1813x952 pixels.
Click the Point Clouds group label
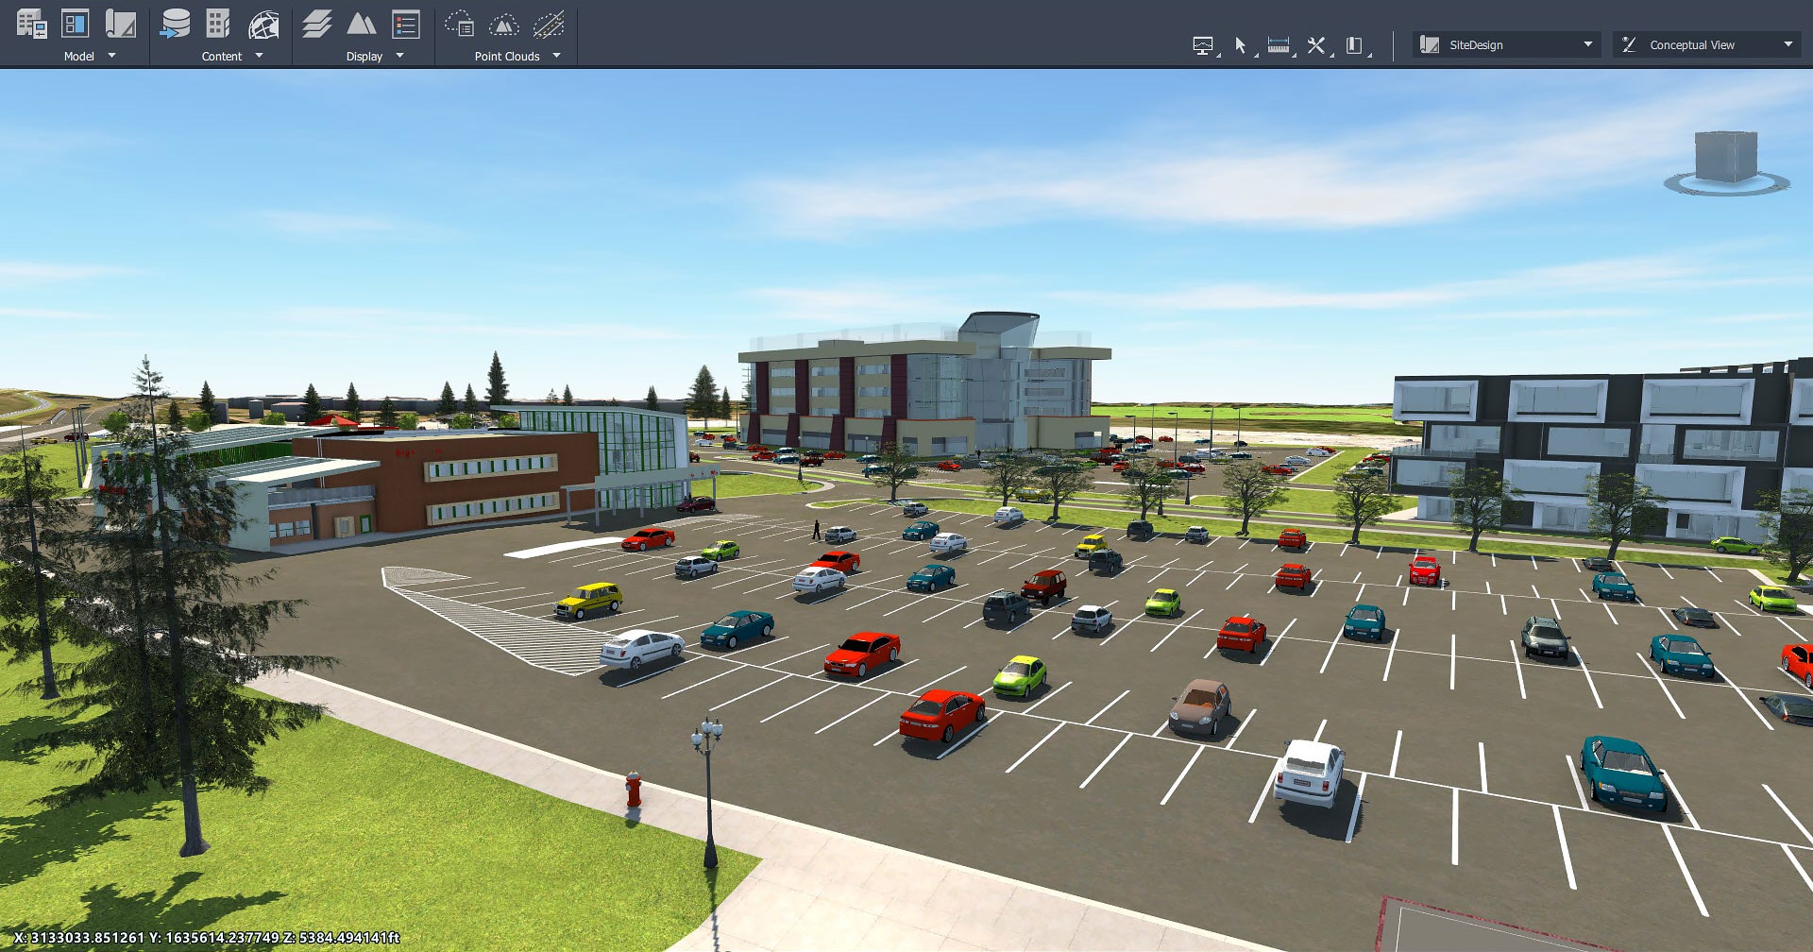click(x=506, y=57)
